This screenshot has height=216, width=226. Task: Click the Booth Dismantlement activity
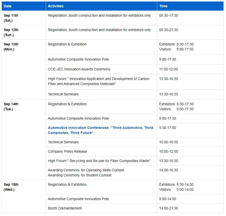(65, 208)
